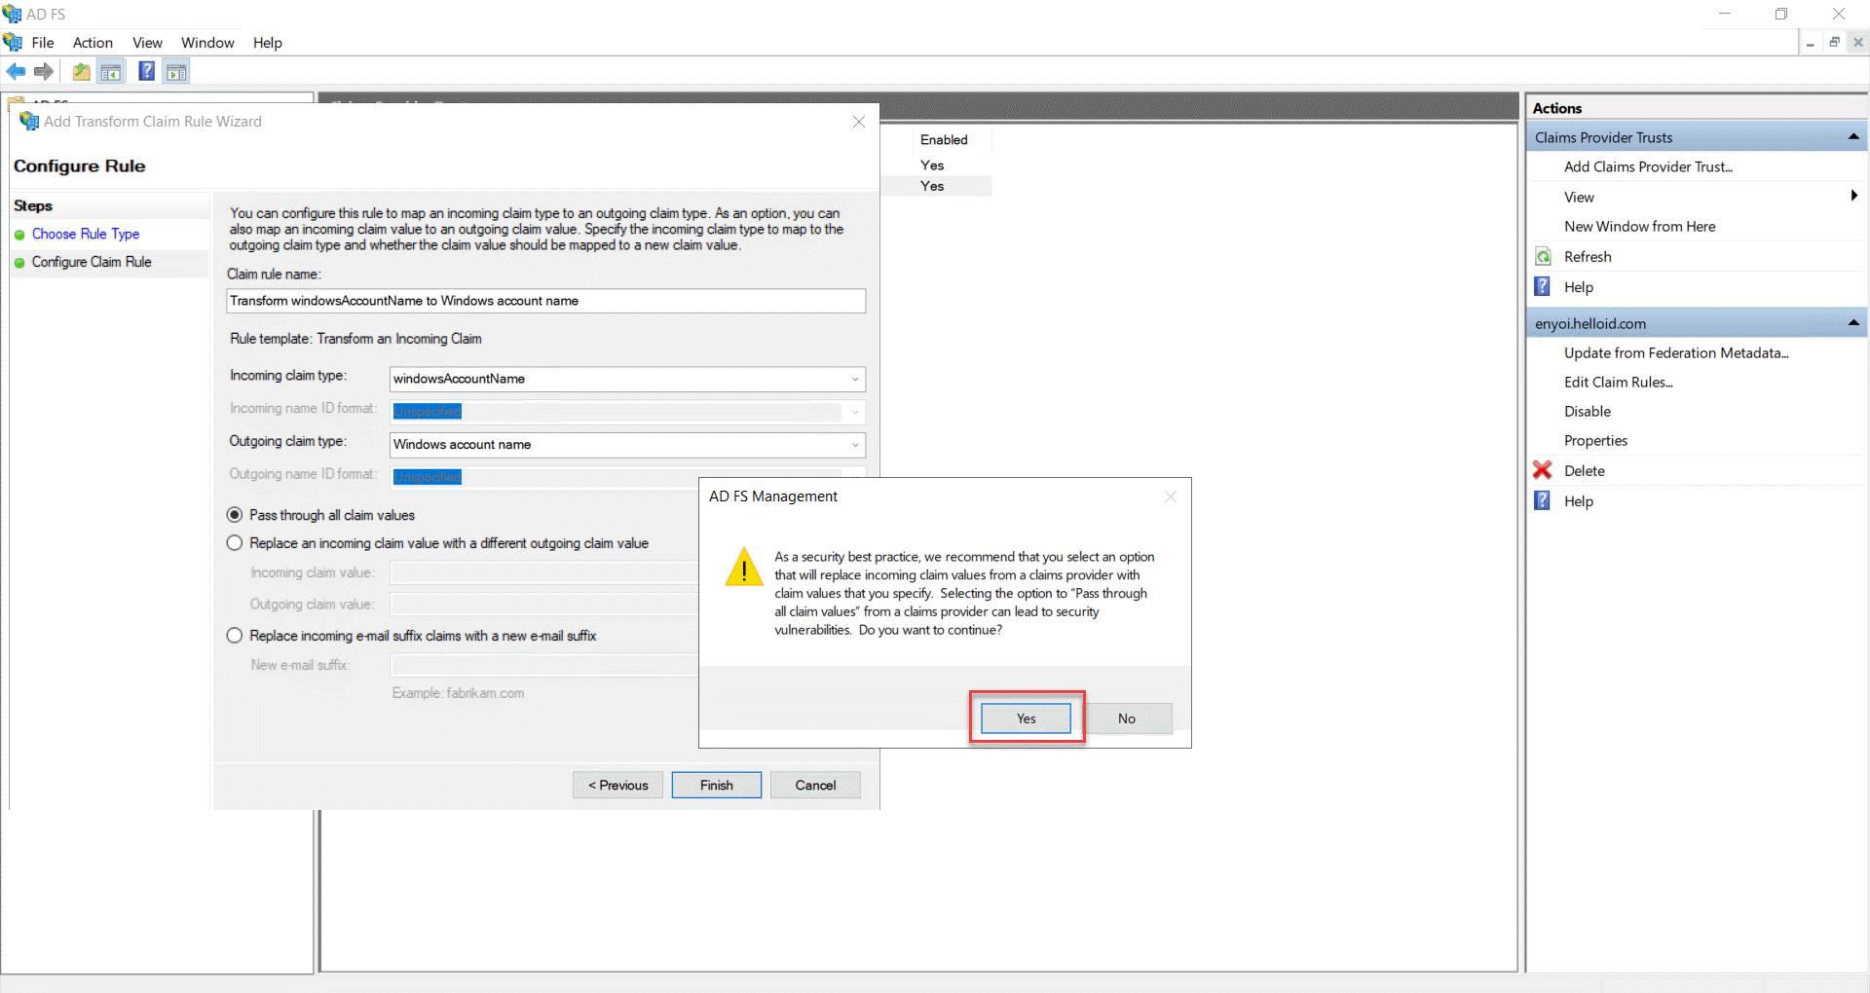This screenshot has width=1870, height=993.
Task: Click the AD FS icon in the title bar
Action: [x=12, y=14]
